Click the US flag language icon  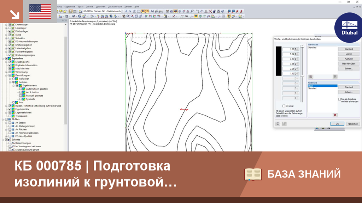coord(40,12)
